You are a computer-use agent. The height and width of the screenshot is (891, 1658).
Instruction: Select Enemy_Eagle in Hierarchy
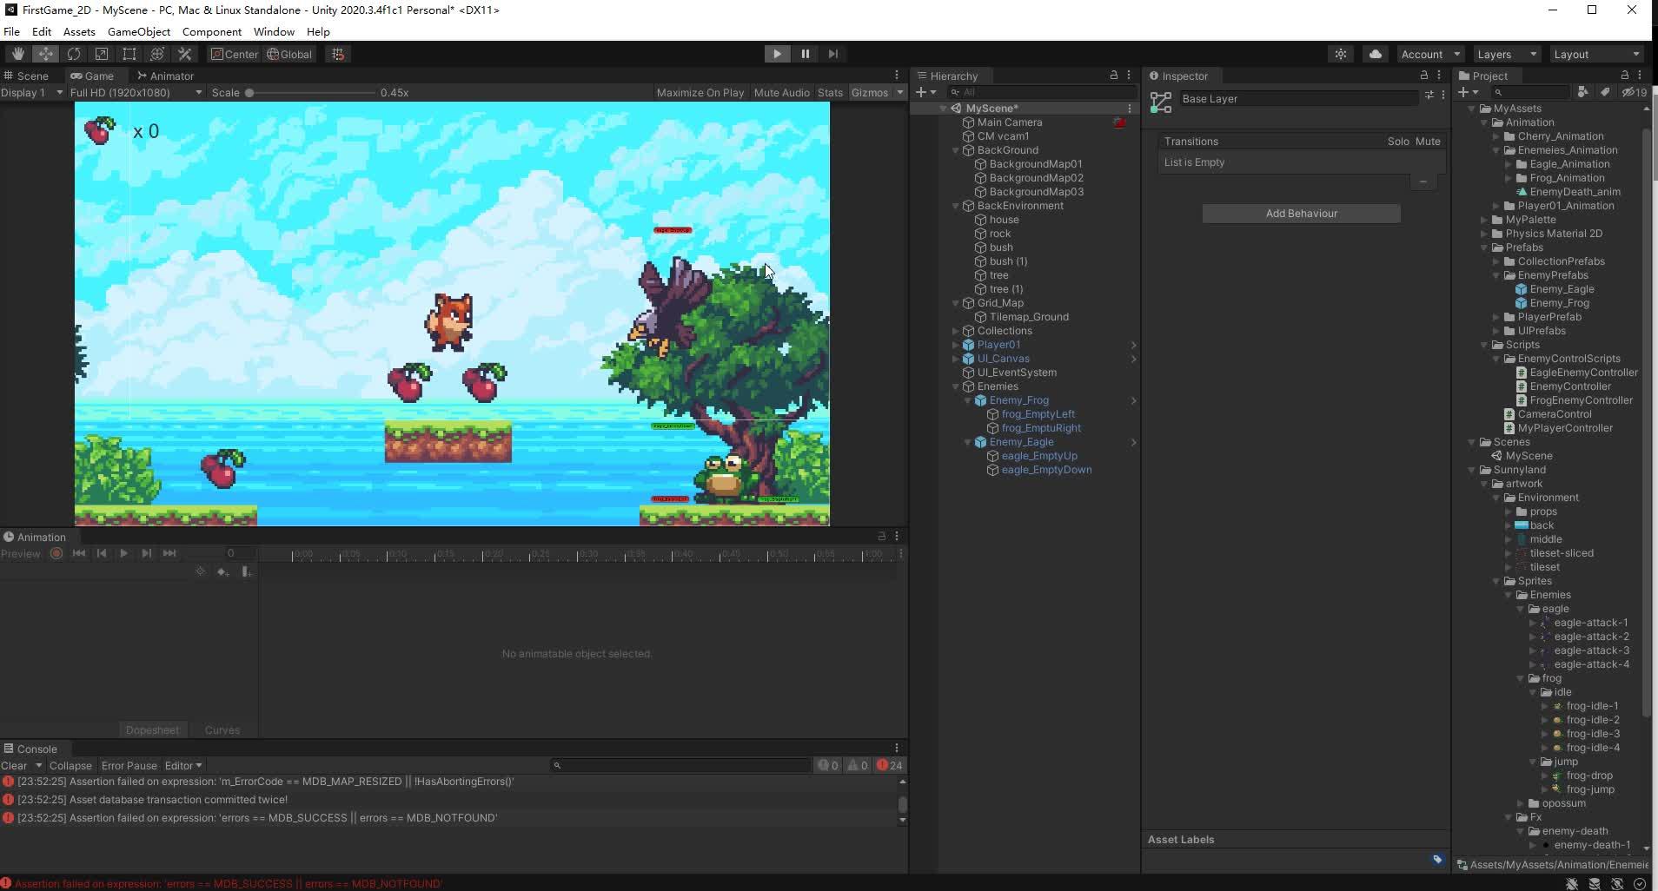tap(1021, 442)
